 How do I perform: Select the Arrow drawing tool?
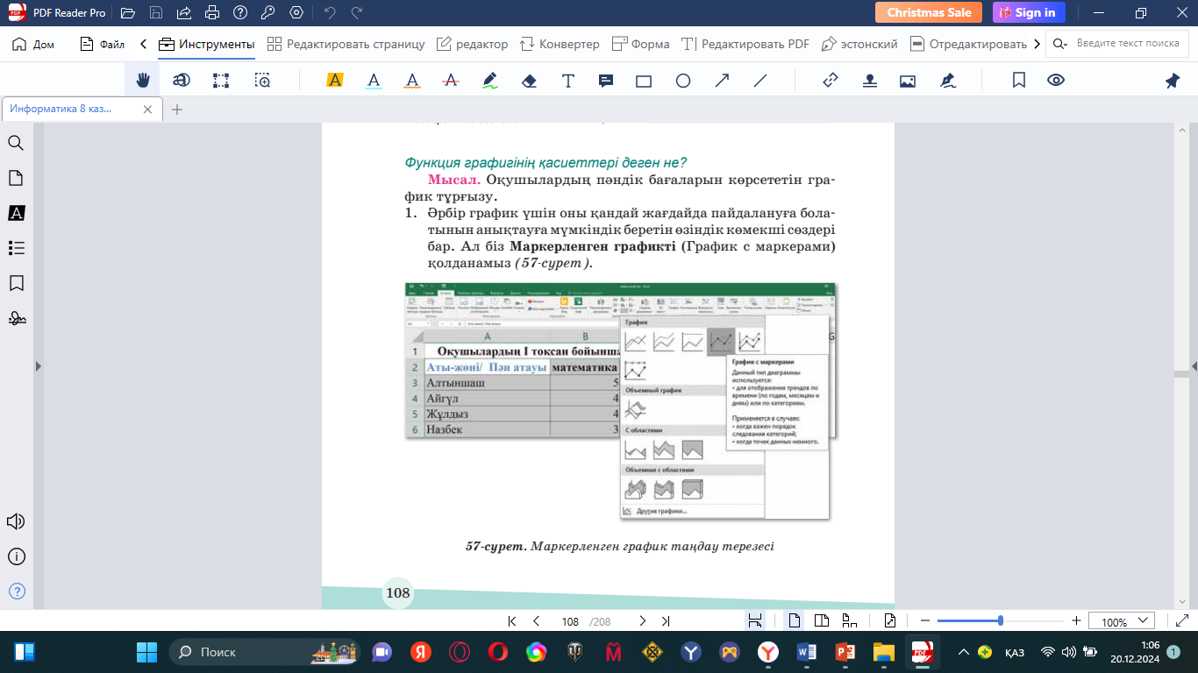(x=723, y=81)
